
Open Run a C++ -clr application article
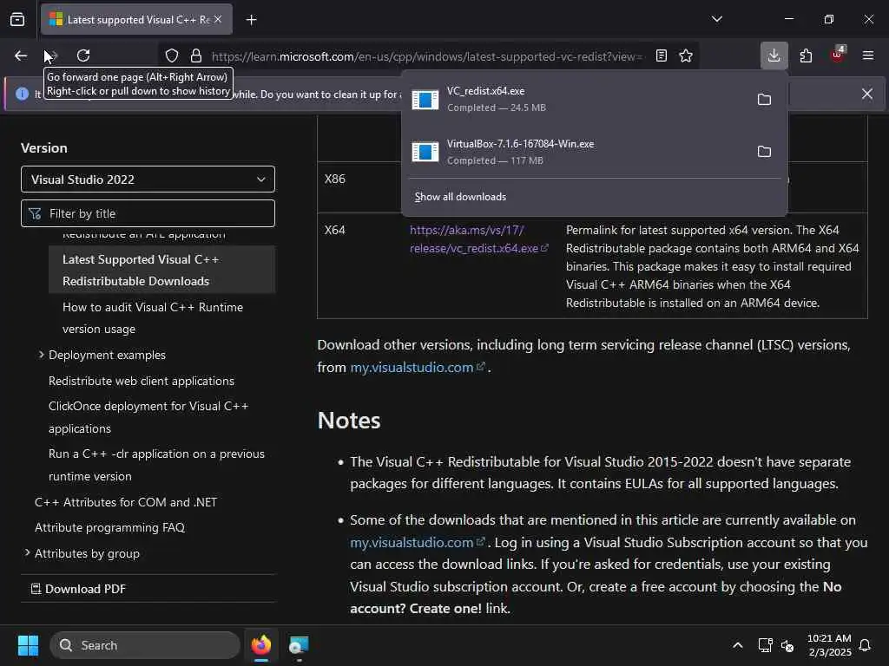coord(156,465)
